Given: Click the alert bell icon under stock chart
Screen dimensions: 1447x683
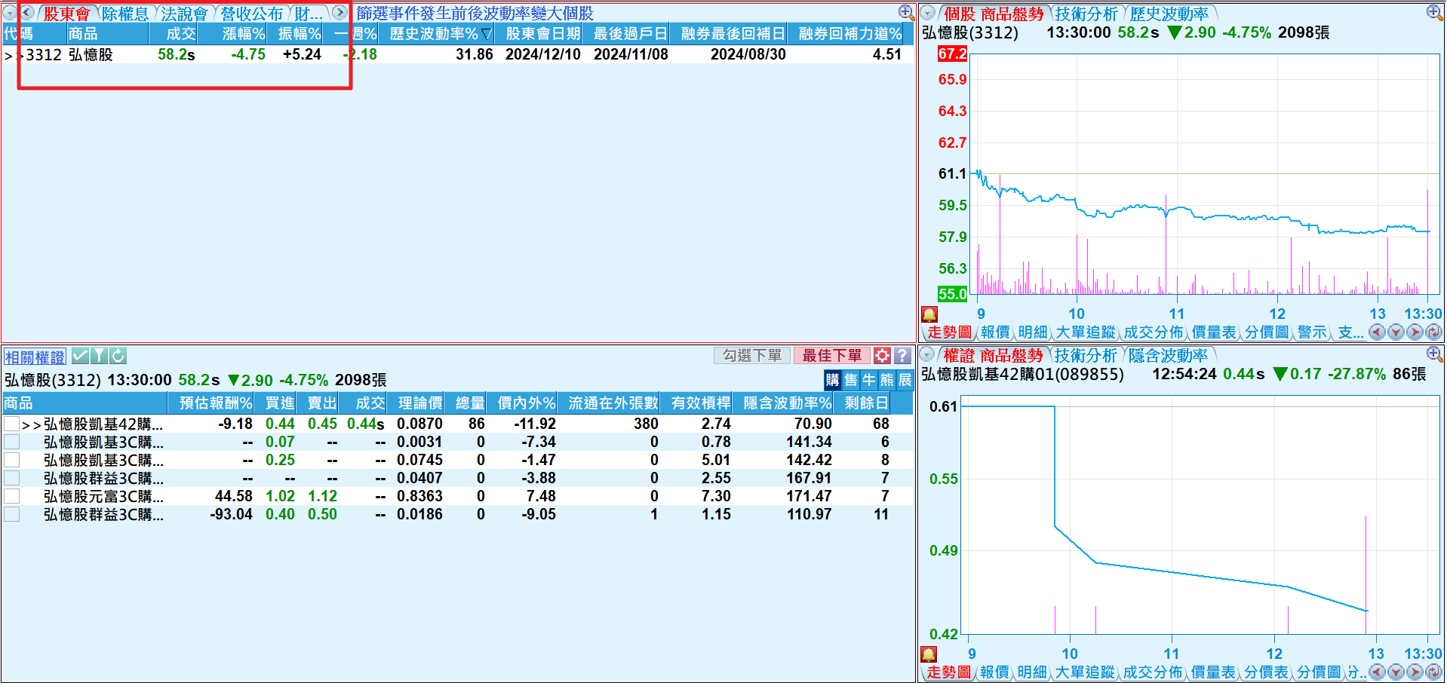Looking at the screenshot, I should click(x=929, y=314).
